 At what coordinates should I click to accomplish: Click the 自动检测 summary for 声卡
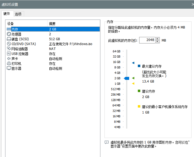coord(56,59)
